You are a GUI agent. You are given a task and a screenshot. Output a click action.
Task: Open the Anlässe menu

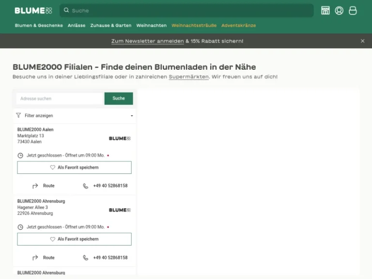[77, 26]
